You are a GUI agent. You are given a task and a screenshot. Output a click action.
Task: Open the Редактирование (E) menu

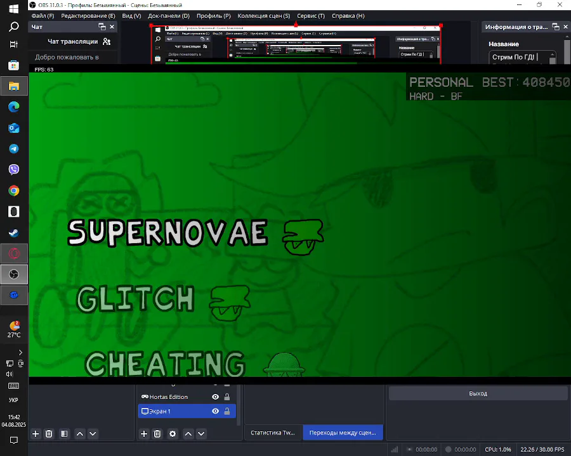[88, 16]
